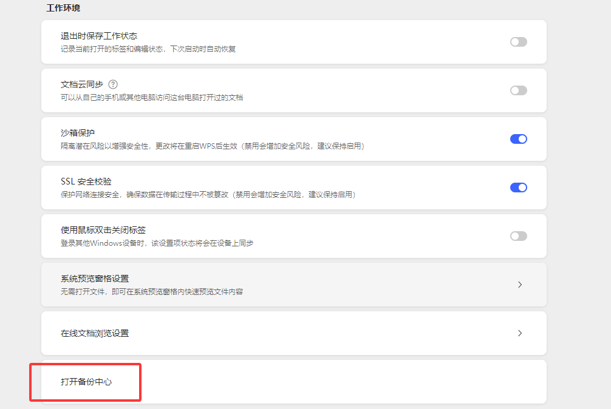Screen dimensions: 611x409
Task: Click the 使用鼠标双击关闭标签 setting card
Action: point(273,235)
